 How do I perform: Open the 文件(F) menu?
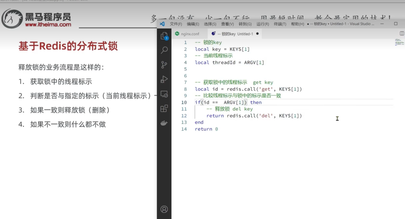tap(176, 24)
